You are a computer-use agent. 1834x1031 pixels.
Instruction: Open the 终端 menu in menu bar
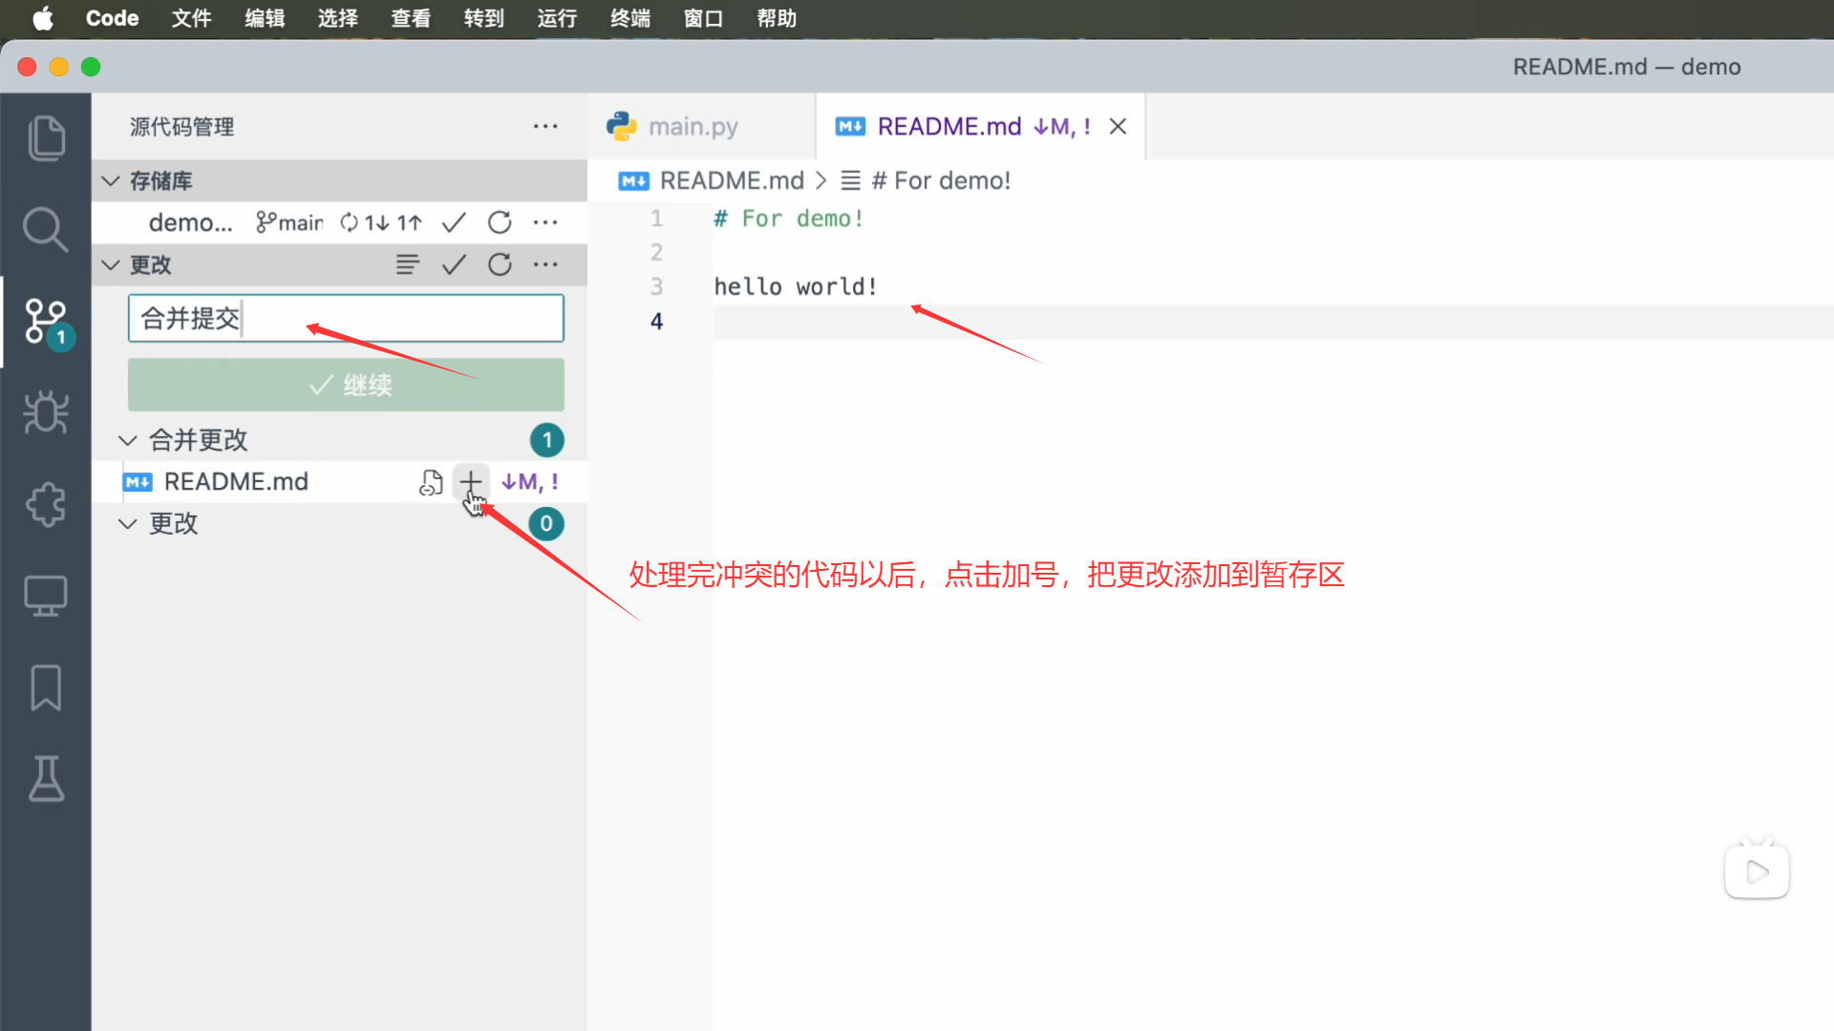(x=629, y=18)
